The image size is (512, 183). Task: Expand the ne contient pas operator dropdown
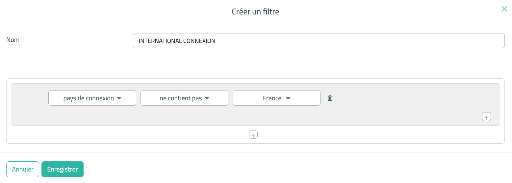click(181, 98)
